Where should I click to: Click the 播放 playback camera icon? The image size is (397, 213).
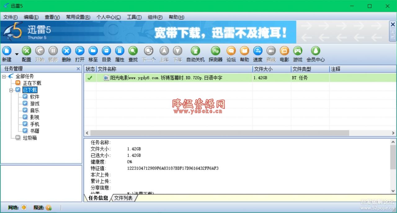coord(271,51)
